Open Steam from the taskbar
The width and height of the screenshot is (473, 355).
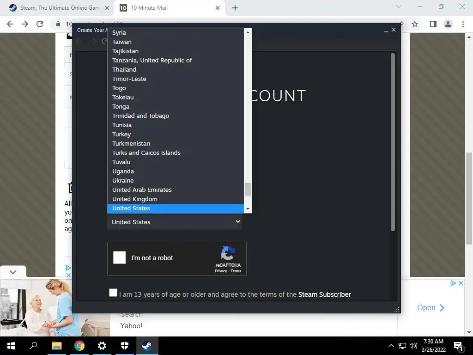pos(147,346)
